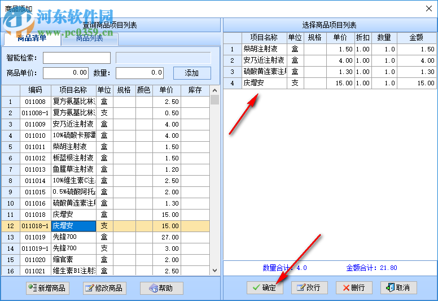Click the 改行 button
This screenshot has height=301, width=438.
tap(309, 287)
